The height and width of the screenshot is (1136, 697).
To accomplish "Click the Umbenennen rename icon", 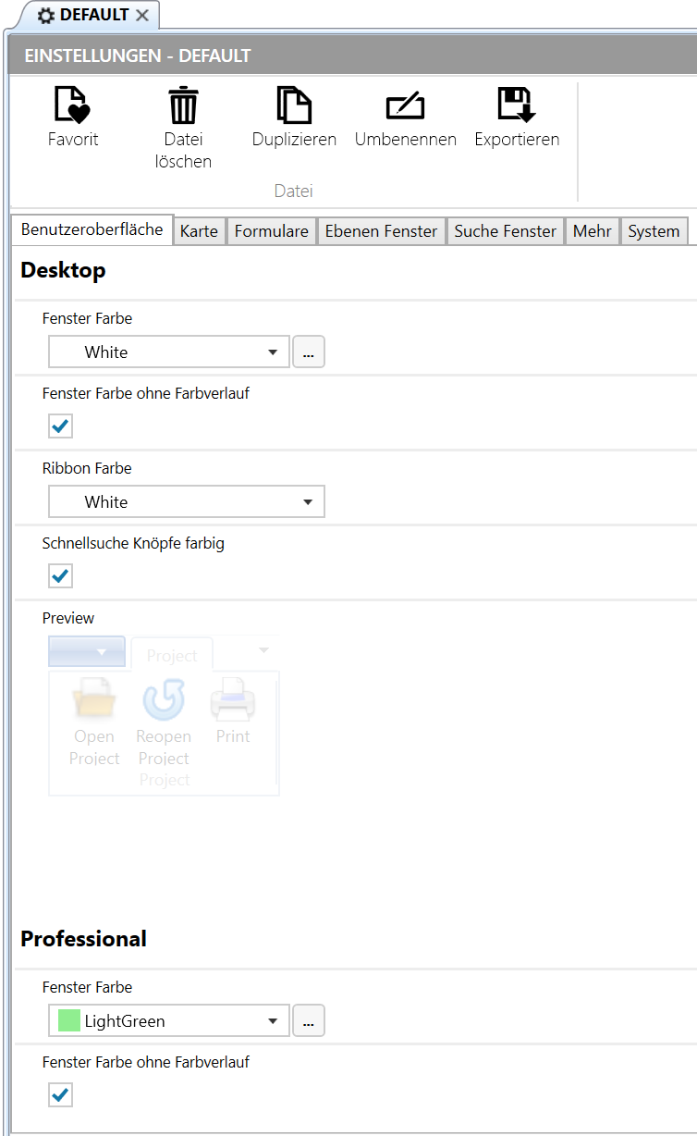I will [x=405, y=105].
